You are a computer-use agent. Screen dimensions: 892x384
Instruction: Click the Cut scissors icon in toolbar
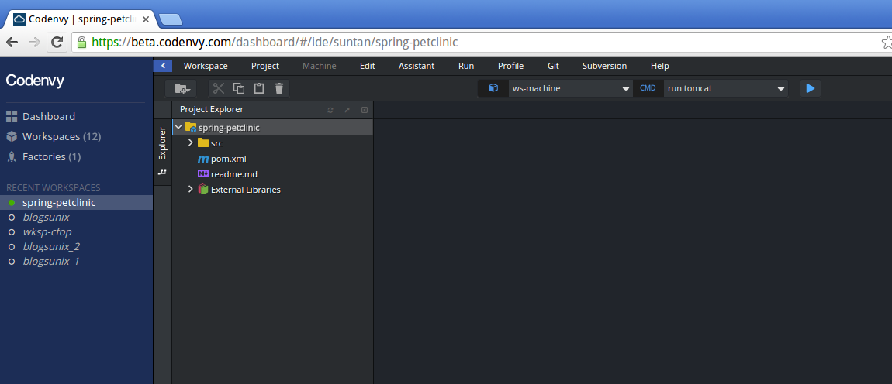[219, 88]
